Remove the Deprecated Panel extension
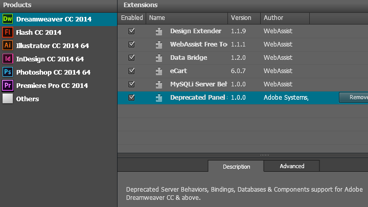The height and width of the screenshot is (207, 368). tap(354, 98)
